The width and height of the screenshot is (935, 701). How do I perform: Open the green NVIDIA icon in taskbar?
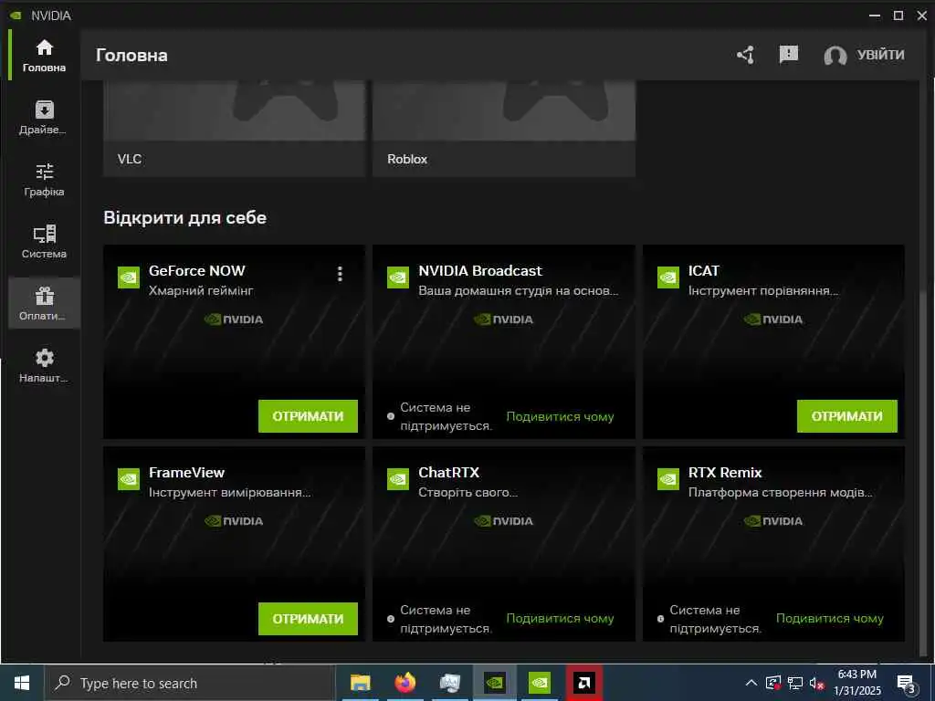pyautogui.click(x=539, y=683)
